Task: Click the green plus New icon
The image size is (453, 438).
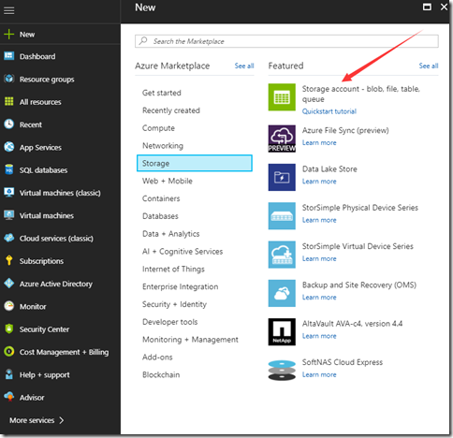Action: [9, 34]
